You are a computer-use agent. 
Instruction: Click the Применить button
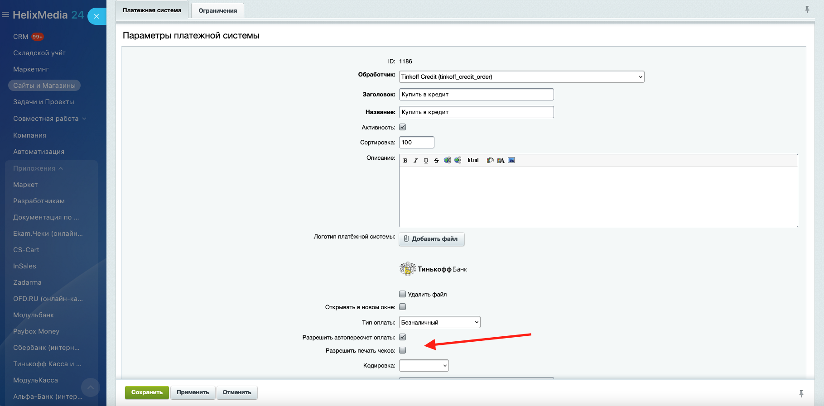[193, 392]
